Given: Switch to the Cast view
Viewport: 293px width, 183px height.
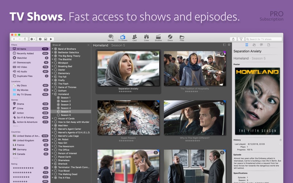Looking at the screenshot, I should [x=134, y=37].
